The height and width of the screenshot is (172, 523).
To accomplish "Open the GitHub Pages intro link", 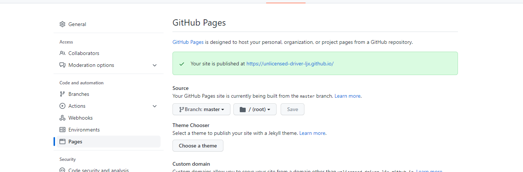I will coord(188,42).
